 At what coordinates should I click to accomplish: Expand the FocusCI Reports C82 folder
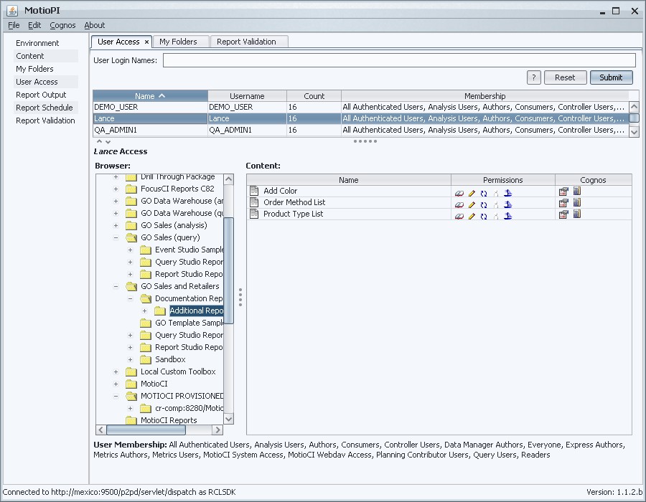(x=116, y=189)
